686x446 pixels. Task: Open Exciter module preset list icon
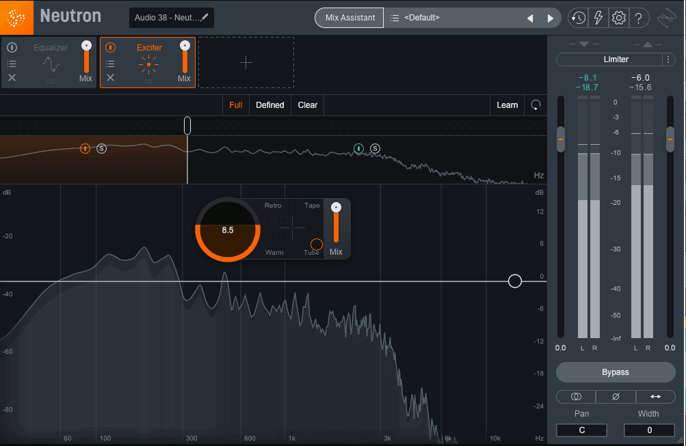tap(110, 64)
